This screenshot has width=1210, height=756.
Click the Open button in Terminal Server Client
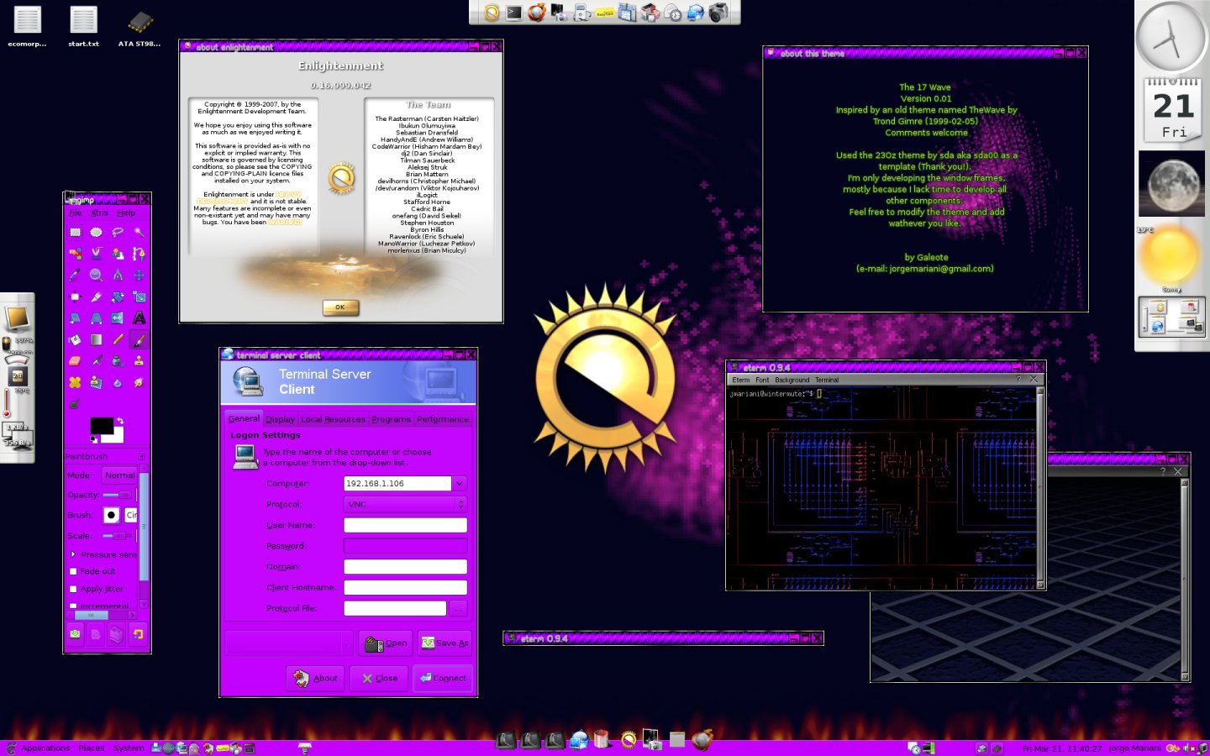click(387, 643)
